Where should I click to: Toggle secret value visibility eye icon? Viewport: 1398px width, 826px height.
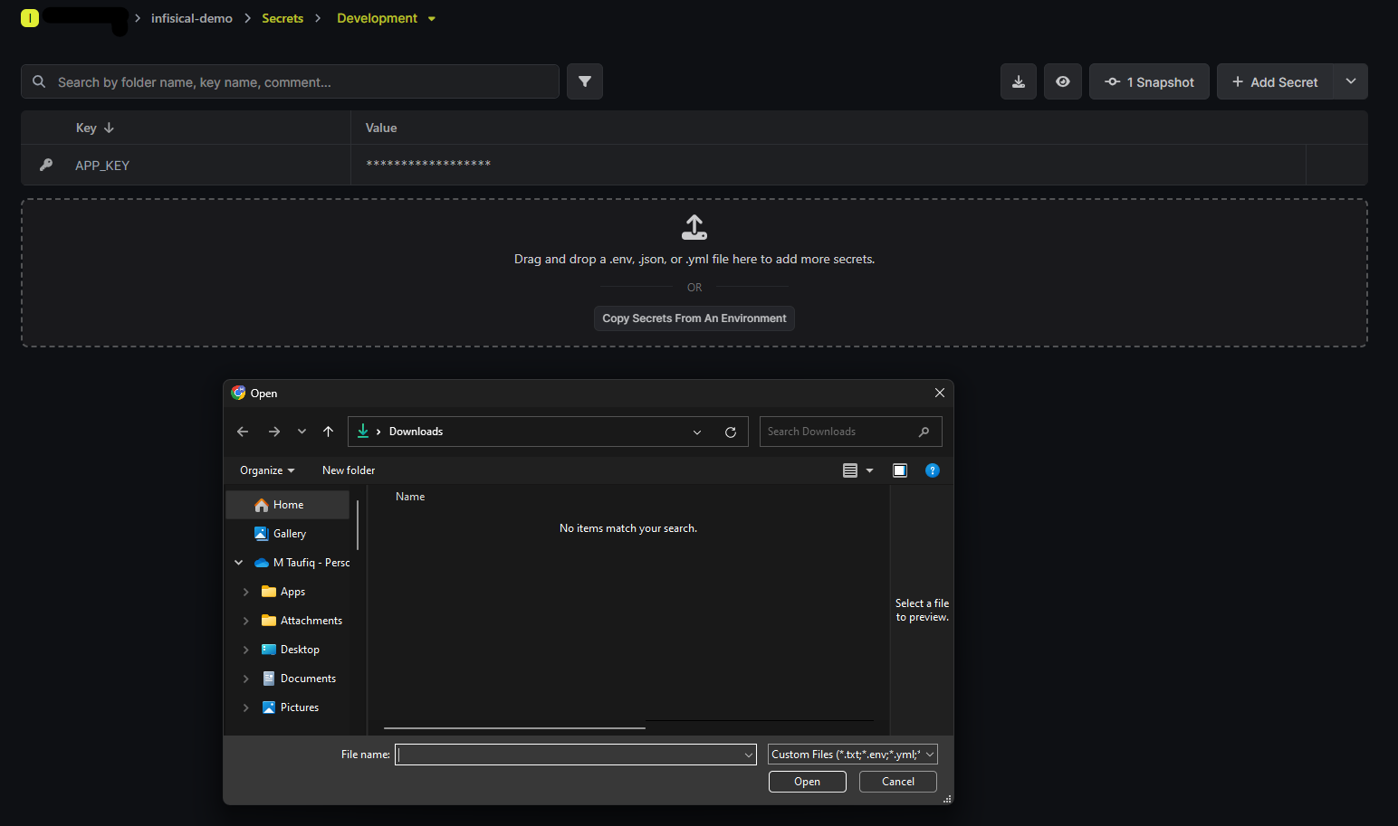coord(1063,81)
